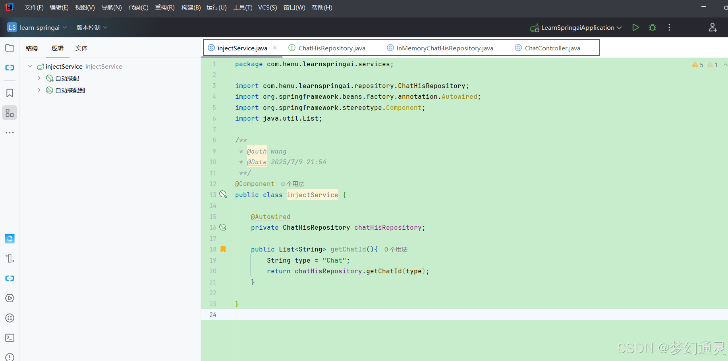Click the IntelliJ IDEA logo icon
The width and height of the screenshot is (728, 361).
[10, 7]
